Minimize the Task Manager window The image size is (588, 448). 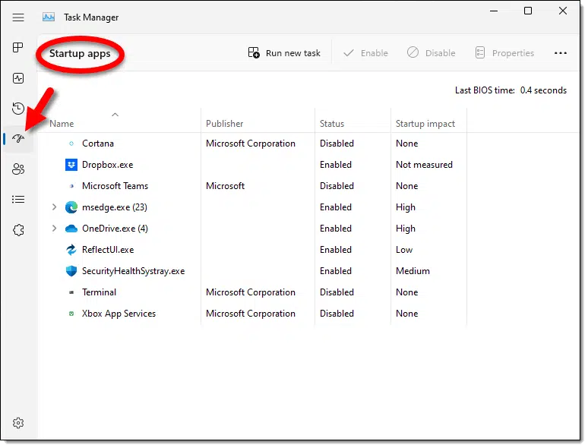pos(494,11)
